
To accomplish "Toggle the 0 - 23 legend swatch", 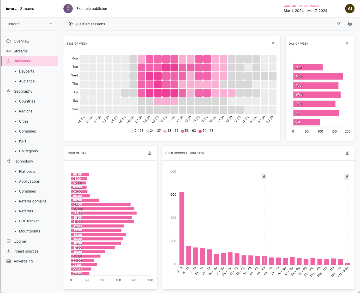I will click(x=132, y=131).
